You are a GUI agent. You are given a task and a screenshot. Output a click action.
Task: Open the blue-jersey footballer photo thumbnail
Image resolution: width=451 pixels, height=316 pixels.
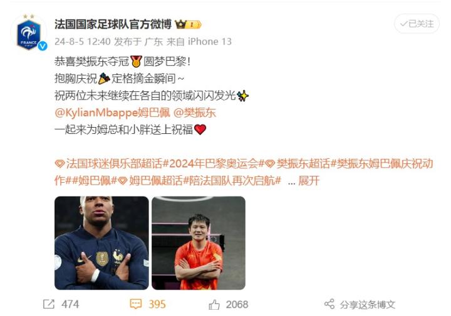pos(101,243)
